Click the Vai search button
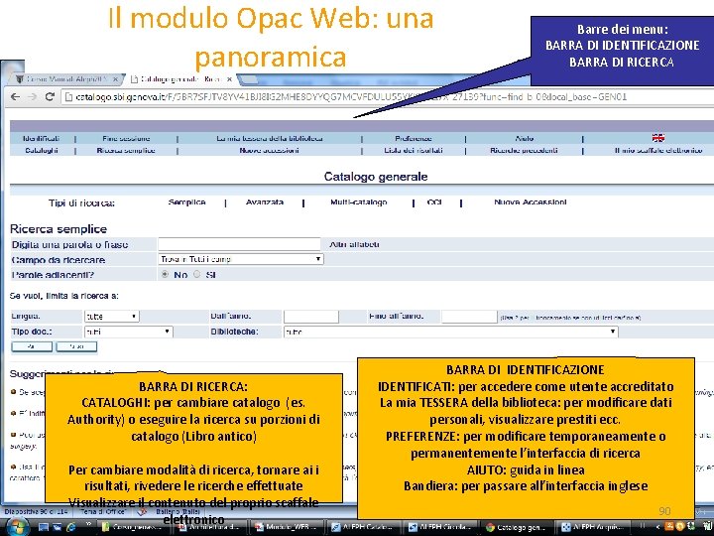The image size is (714, 536). tap(32, 346)
